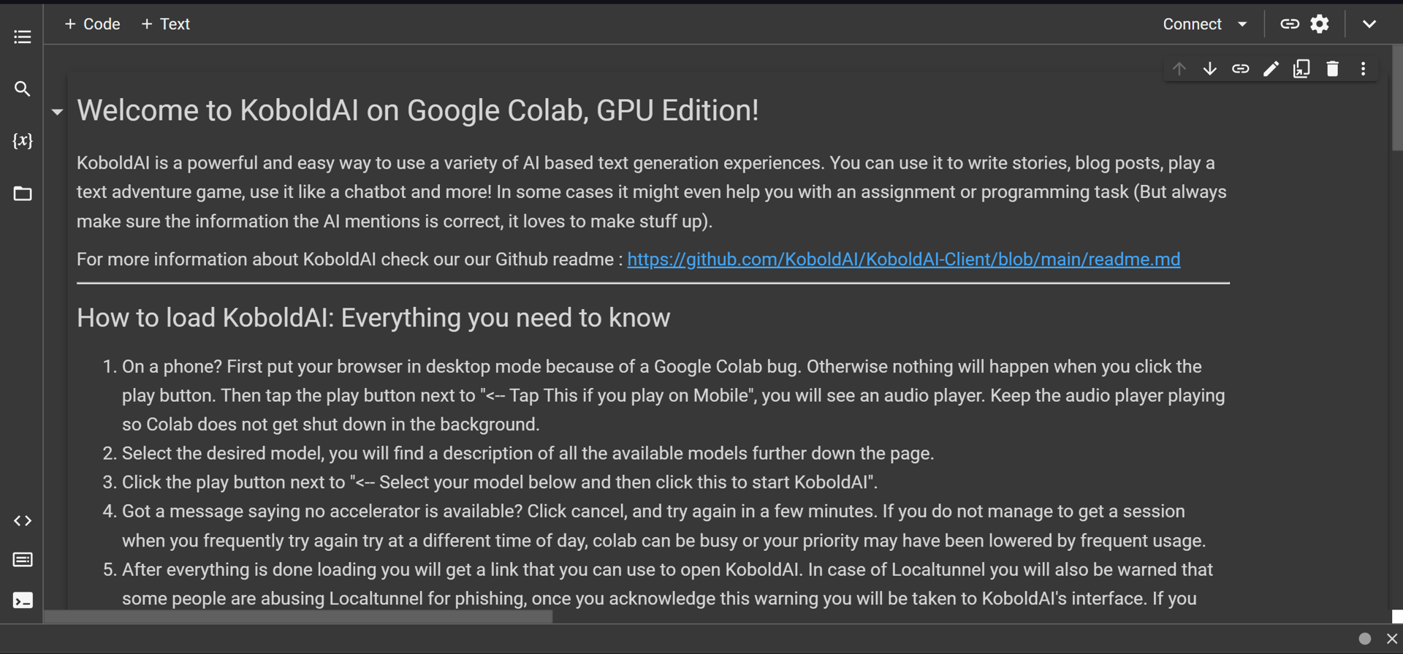
Task: Mirror cell in a tab
Action: pos(1301,69)
